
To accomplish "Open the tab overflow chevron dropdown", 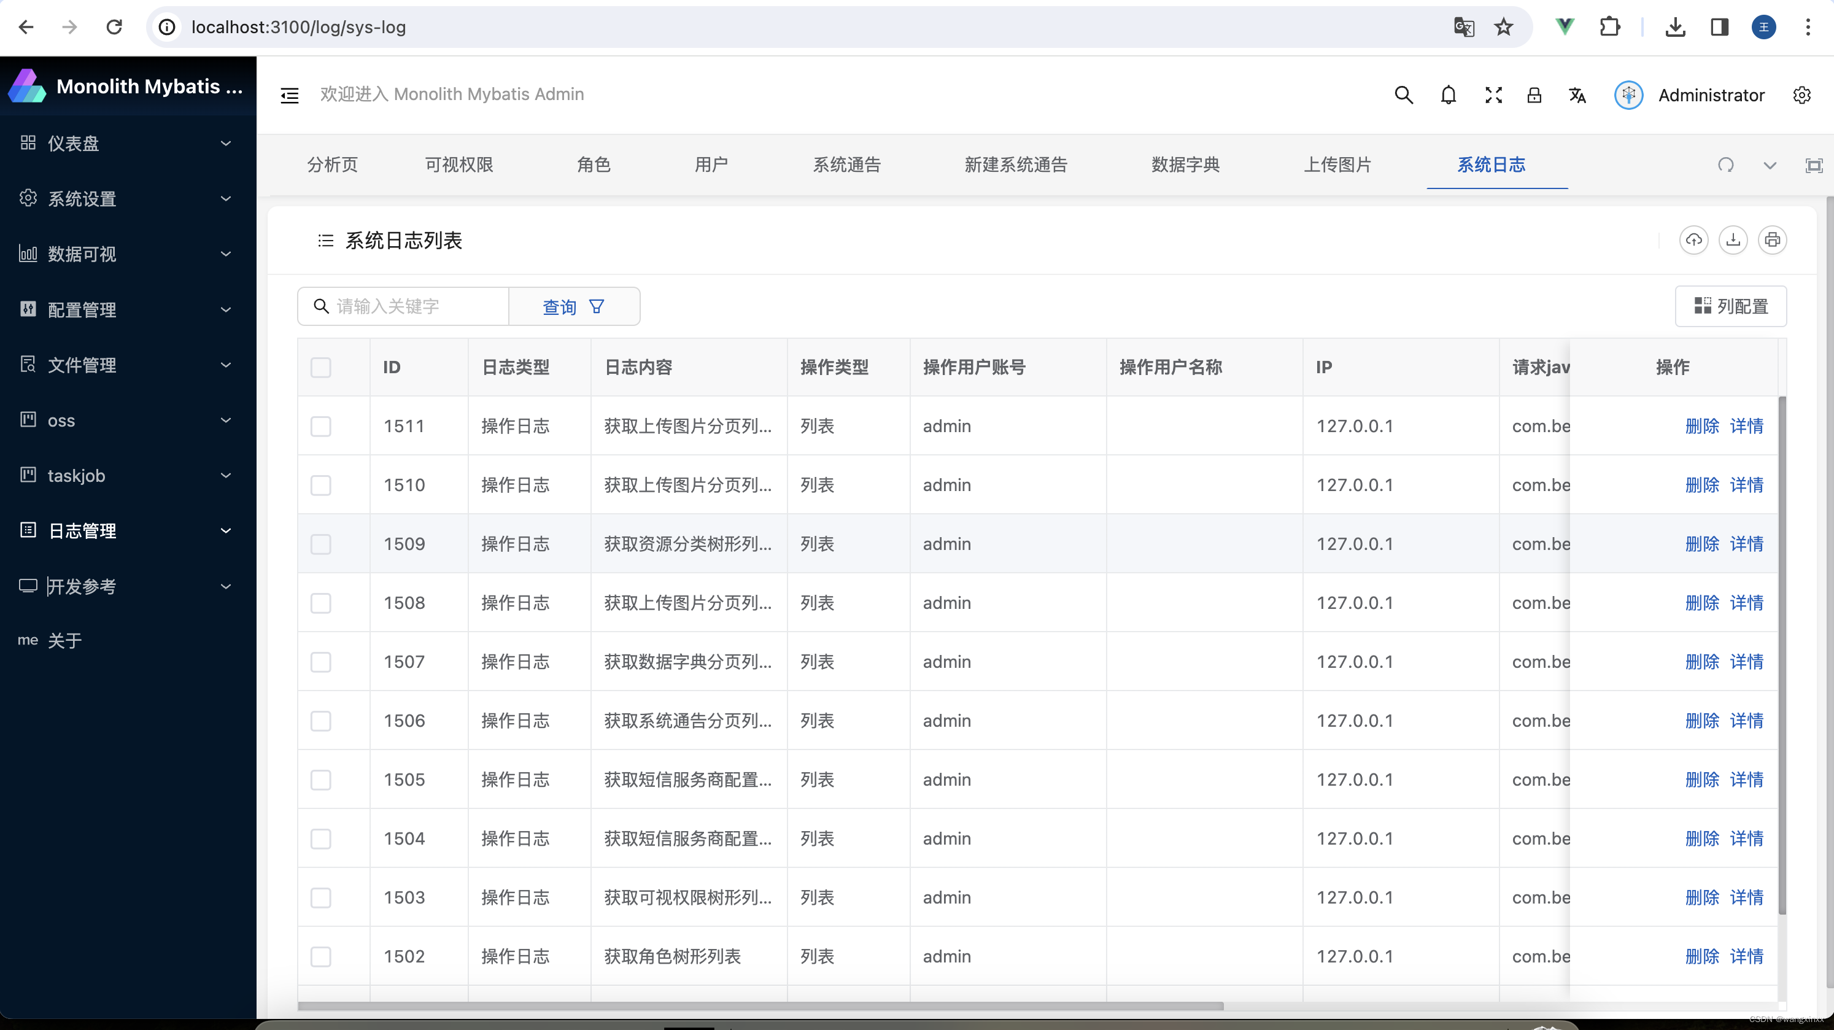I will pyautogui.click(x=1770, y=165).
